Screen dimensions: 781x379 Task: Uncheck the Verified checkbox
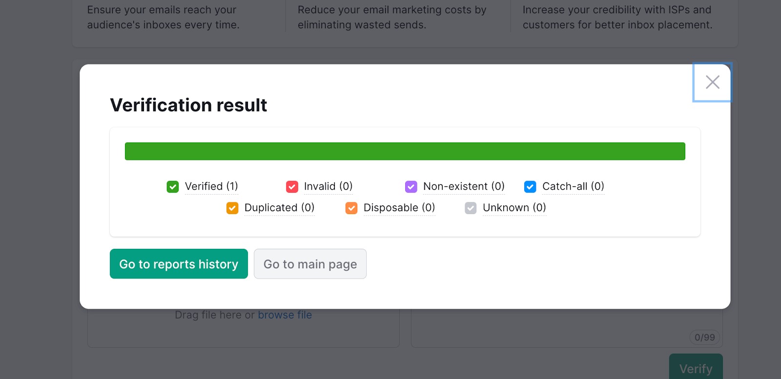(x=172, y=186)
